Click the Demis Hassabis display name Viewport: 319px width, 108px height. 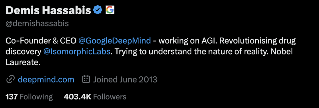(x=48, y=10)
